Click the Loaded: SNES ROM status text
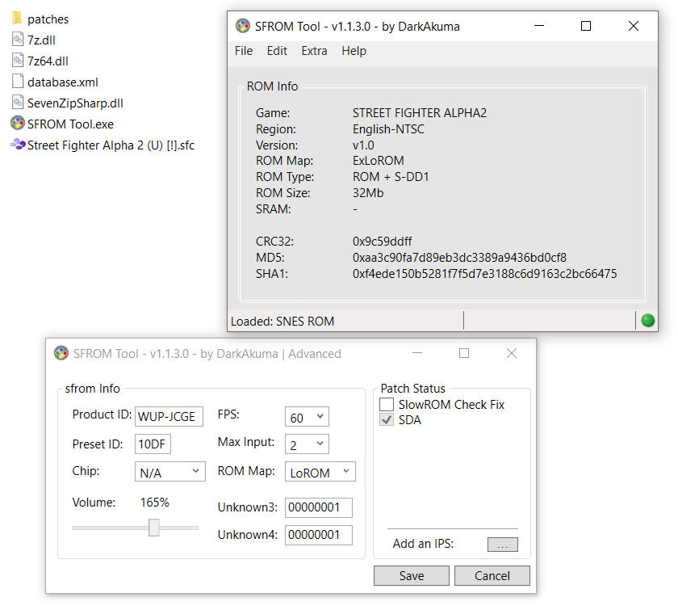 pos(282,321)
